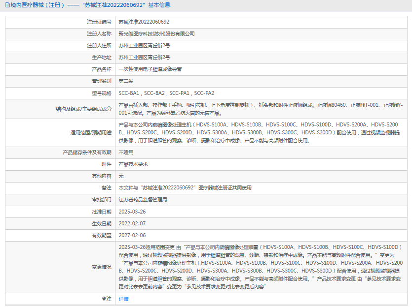Screen dimensions: 412x307
Task: Select expiry date 2027-02-06
Action: pyautogui.click(x=132, y=235)
